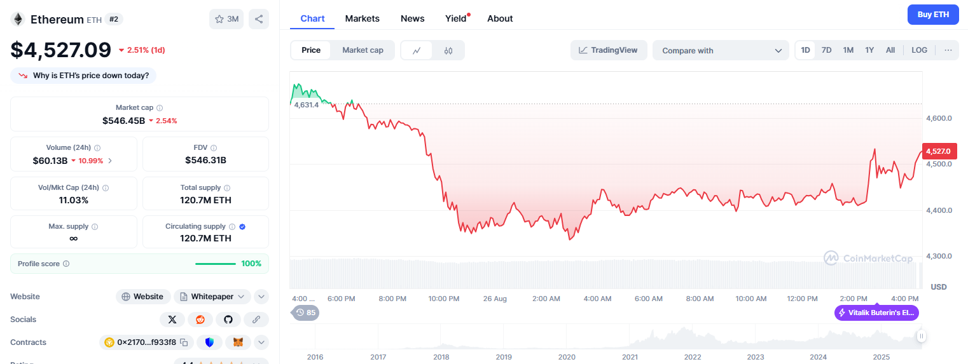Set chart range to 1D
The height and width of the screenshot is (364, 968).
pos(806,50)
